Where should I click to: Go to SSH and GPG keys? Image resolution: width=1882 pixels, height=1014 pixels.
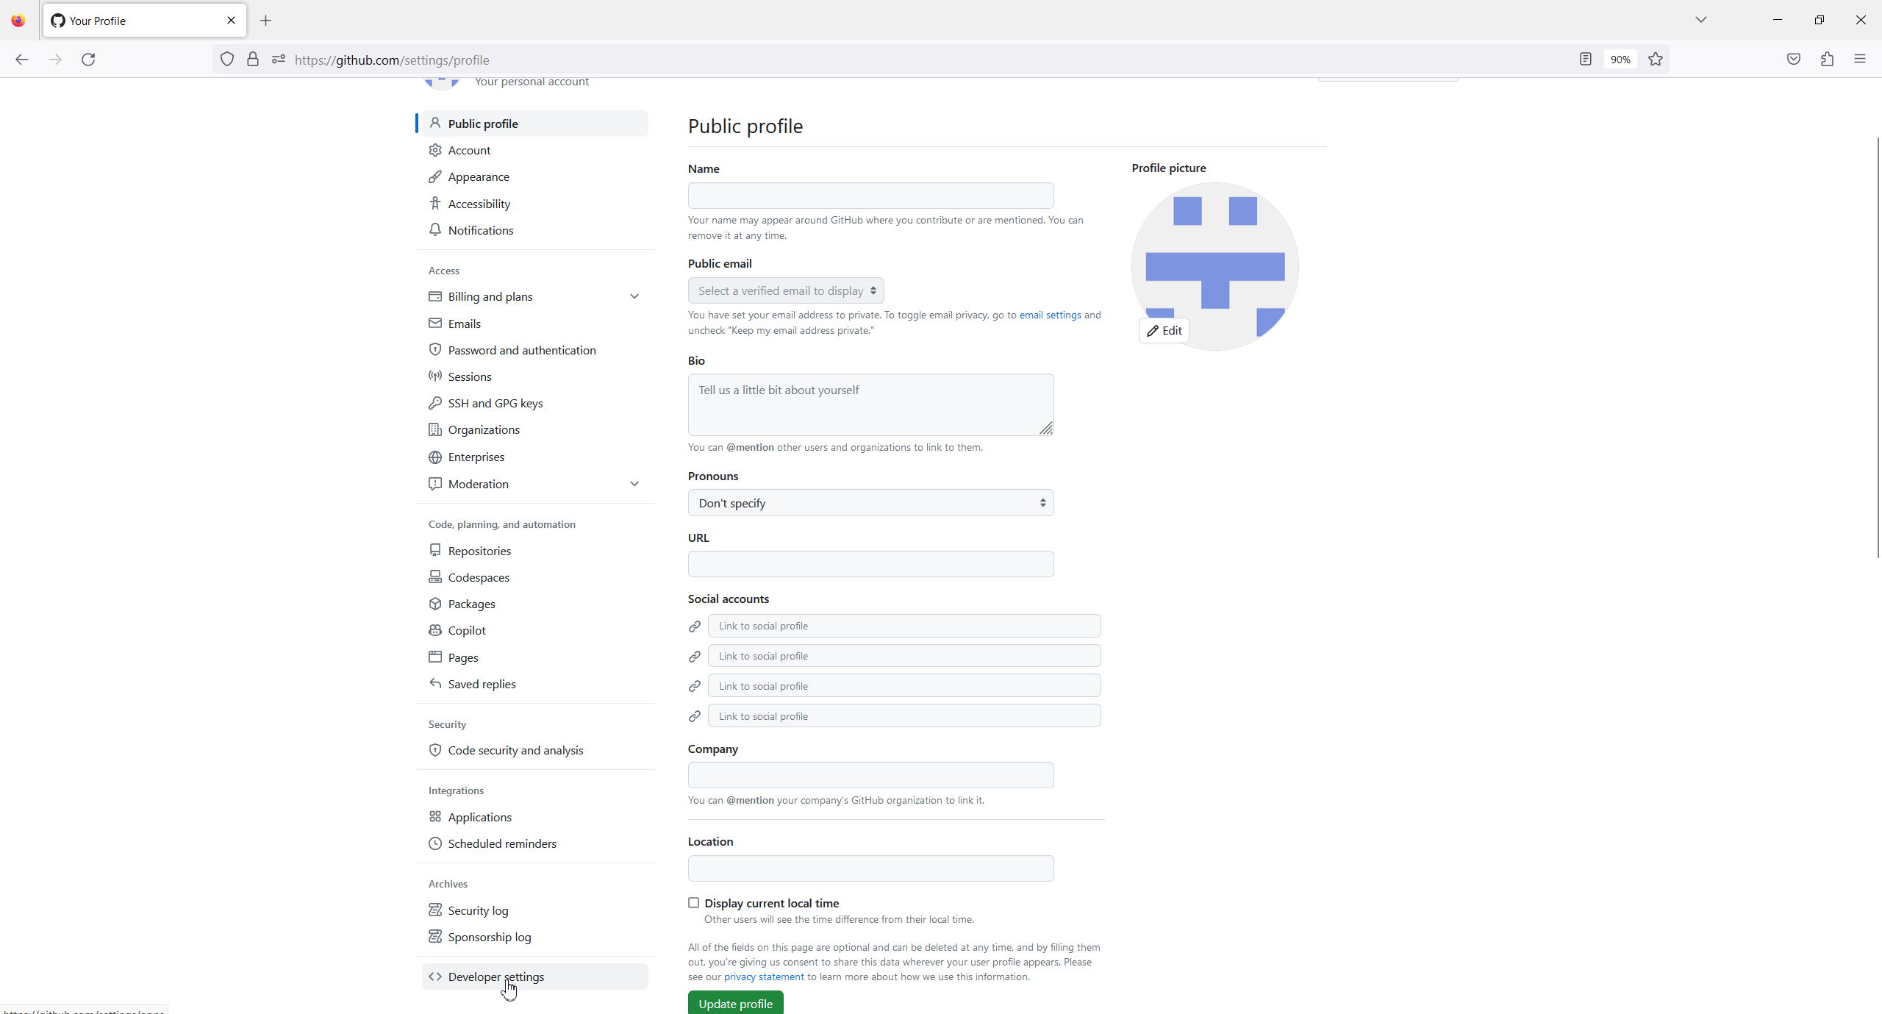click(495, 403)
